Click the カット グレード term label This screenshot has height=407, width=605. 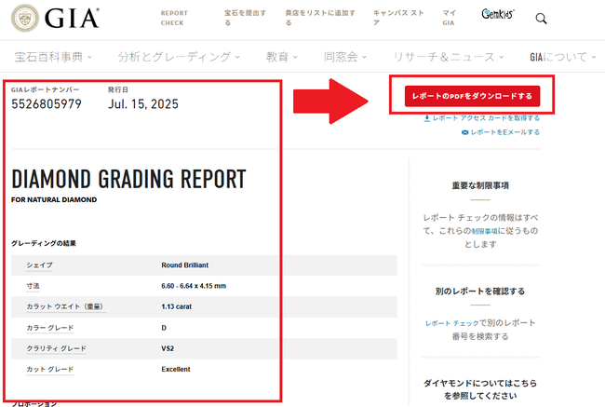(49, 369)
